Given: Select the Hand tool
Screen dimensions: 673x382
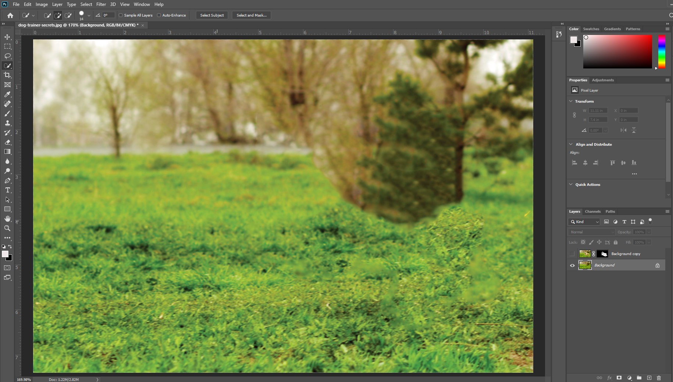Looking at the screenshot, I should click(7, 219).
